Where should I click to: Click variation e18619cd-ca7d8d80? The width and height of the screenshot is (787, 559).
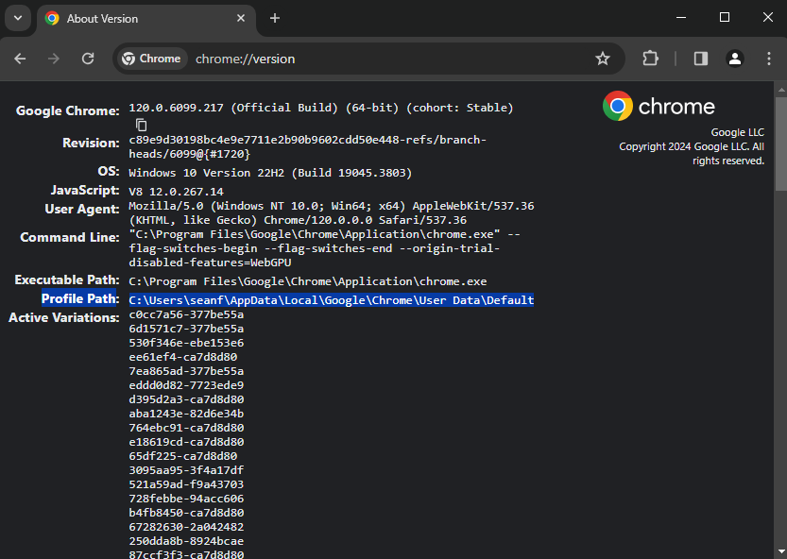186,442
